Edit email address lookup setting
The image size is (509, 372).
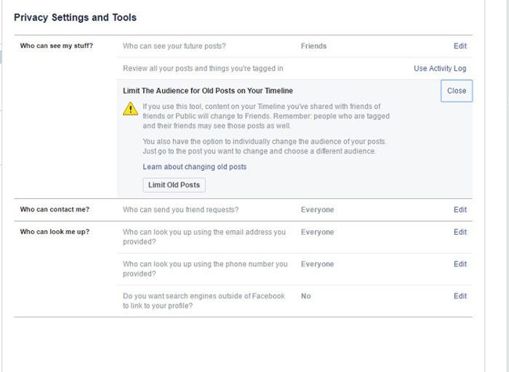coord(460,233)
